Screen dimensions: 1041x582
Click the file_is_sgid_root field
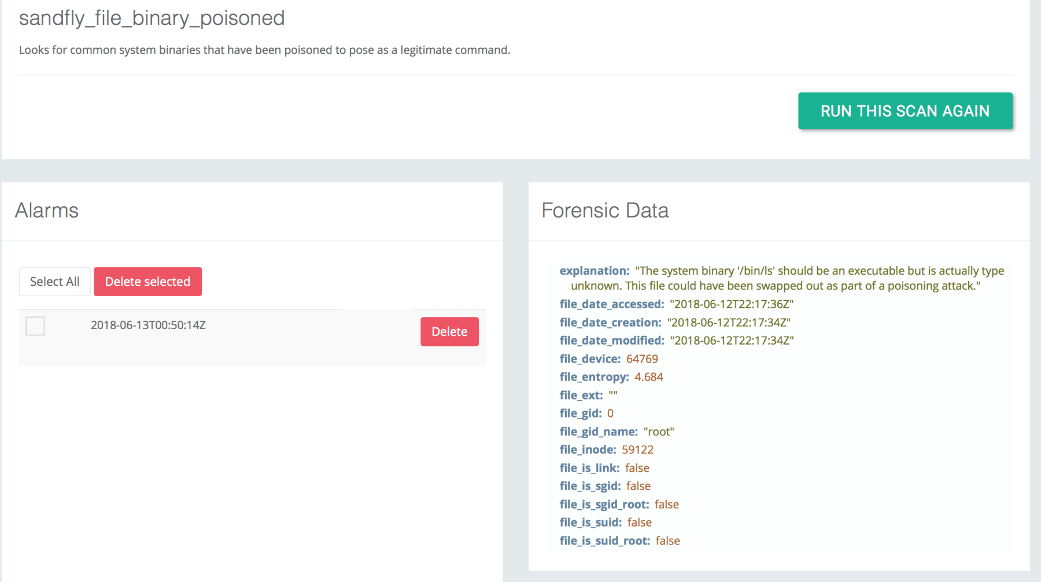click(619, 505)
